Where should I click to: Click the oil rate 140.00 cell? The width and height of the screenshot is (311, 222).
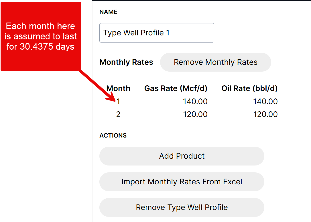265,102
